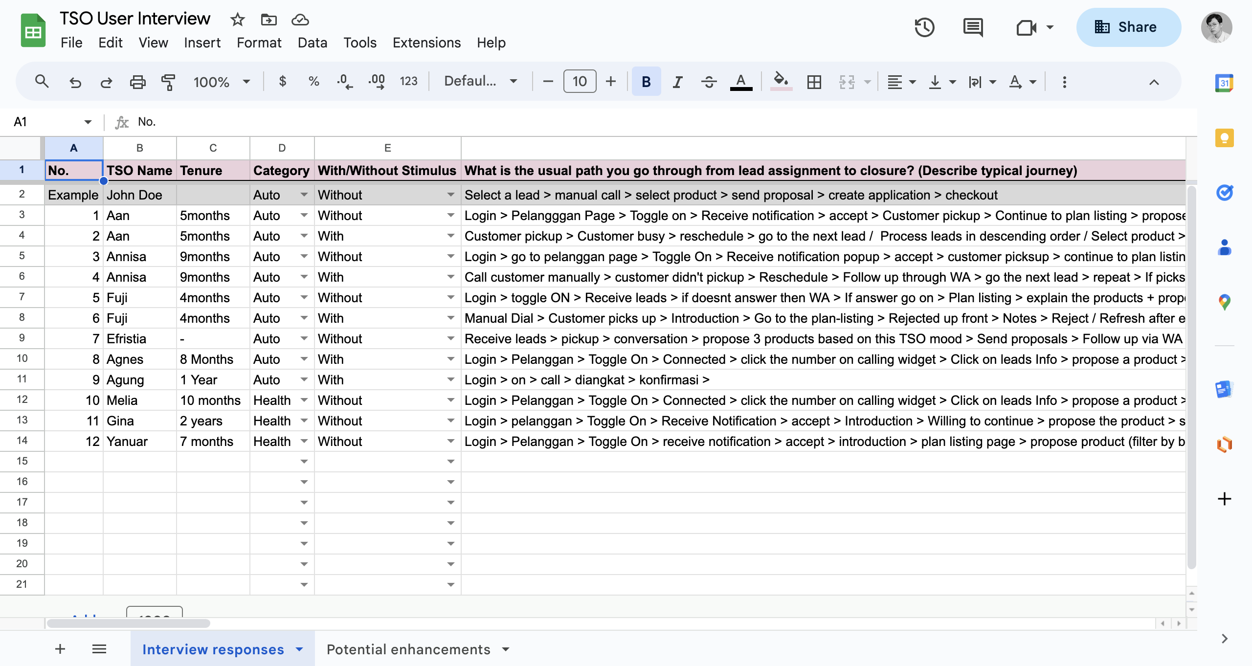The width and height of the screenshot is (1252, 666).
Task: Select the cell containing Yanuar
Action: click(x=140, y=442)
